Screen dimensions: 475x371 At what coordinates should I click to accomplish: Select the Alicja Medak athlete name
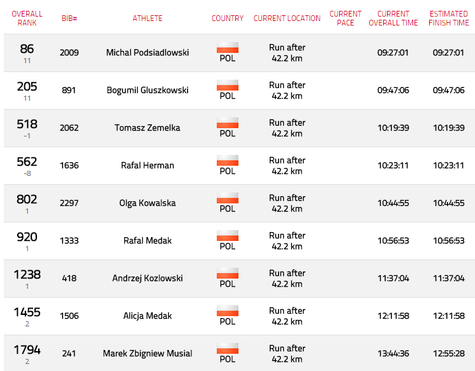coord(147,316)
